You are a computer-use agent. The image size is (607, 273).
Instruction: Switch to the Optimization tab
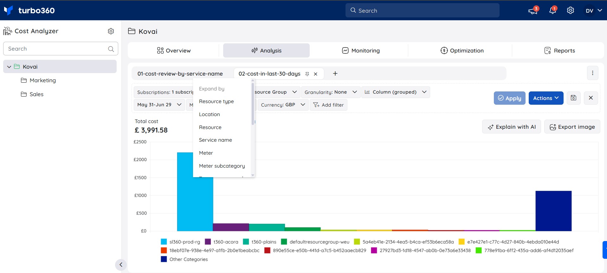coord(462,51)
